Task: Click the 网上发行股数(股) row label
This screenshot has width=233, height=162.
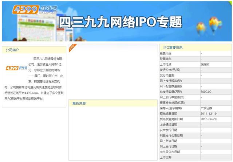Action: (171, 81)
